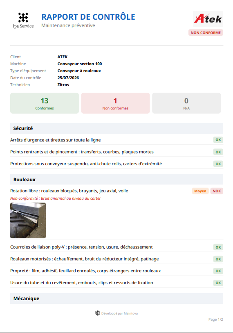Click the 1 Non conformes summary card
Image resolution: width=233 pixels, height=333 pixels.
tap(115, 103)
